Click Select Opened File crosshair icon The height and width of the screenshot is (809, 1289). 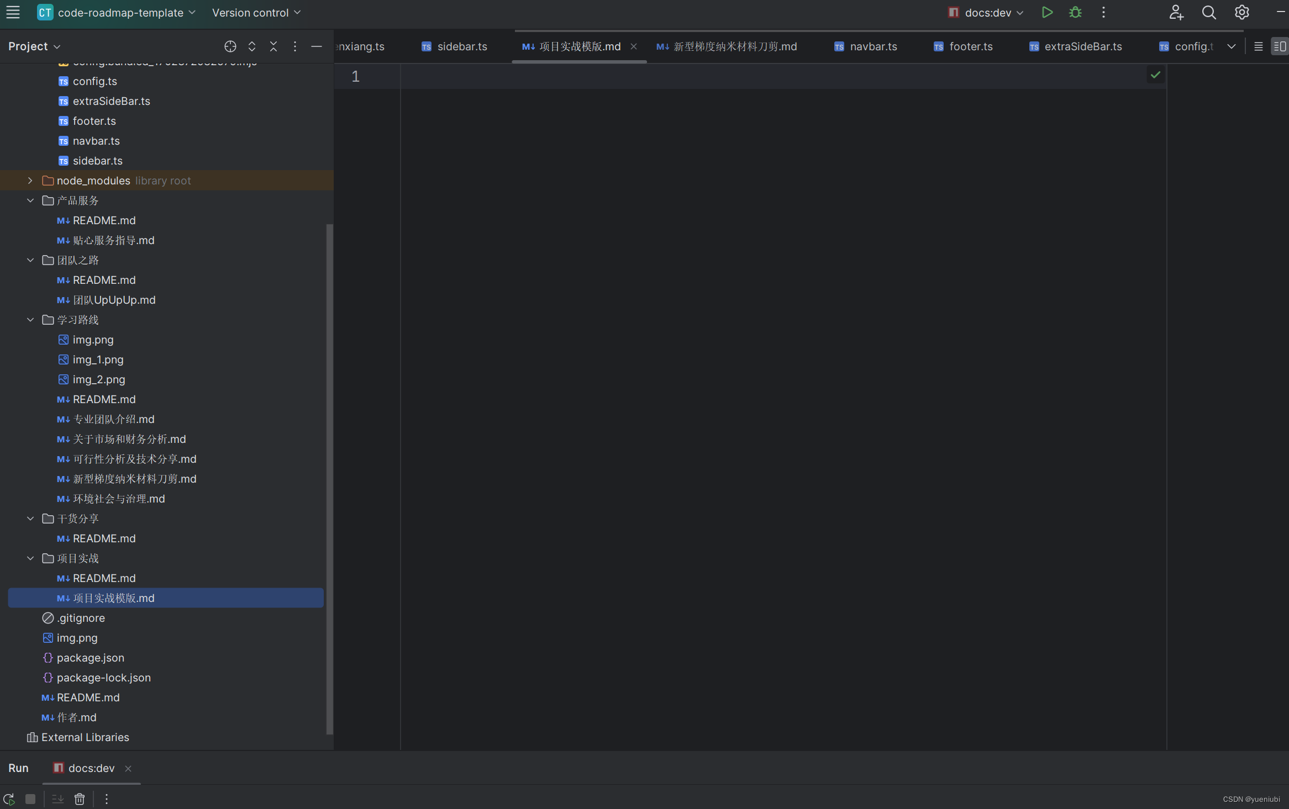tap(230, 46)
